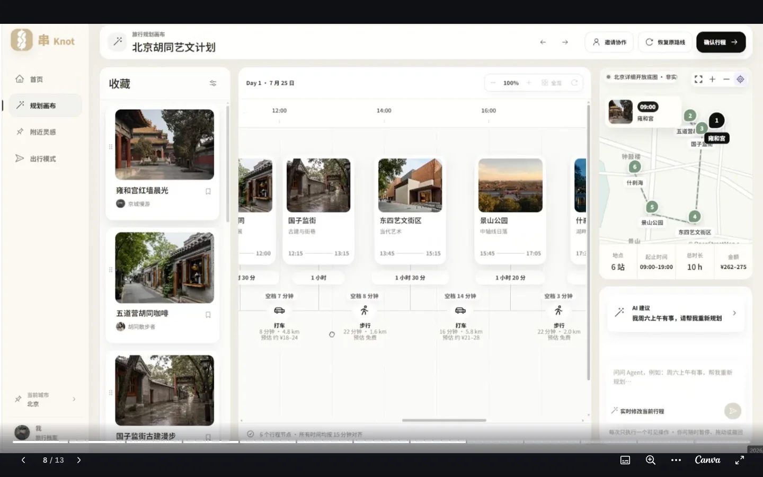Zoom in on the map

(x=713, y=79)
